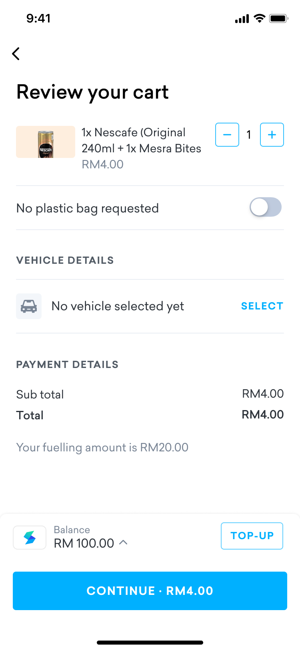
Task: Tap the Wi-Fi status icon
Action: [260, 18]
